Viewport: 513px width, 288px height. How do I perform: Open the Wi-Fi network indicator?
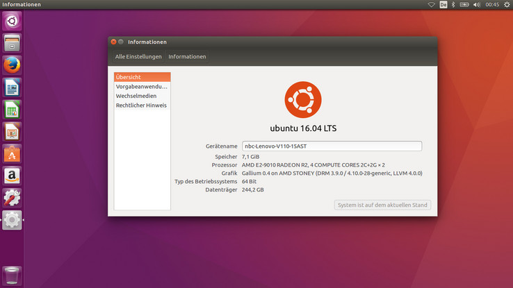[432, 5]
